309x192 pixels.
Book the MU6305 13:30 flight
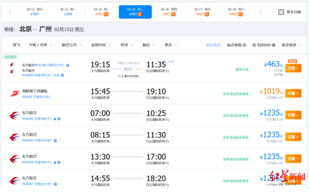(293, 158)
